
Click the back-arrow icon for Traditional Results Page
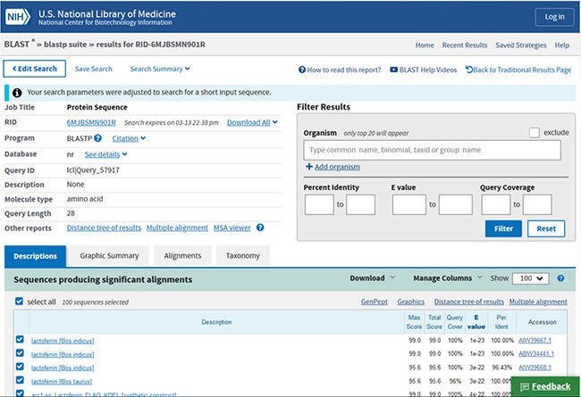(x=469, y=70)
